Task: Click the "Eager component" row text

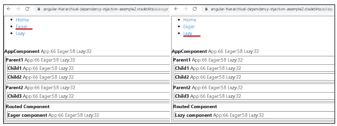Action: (27, 115)
